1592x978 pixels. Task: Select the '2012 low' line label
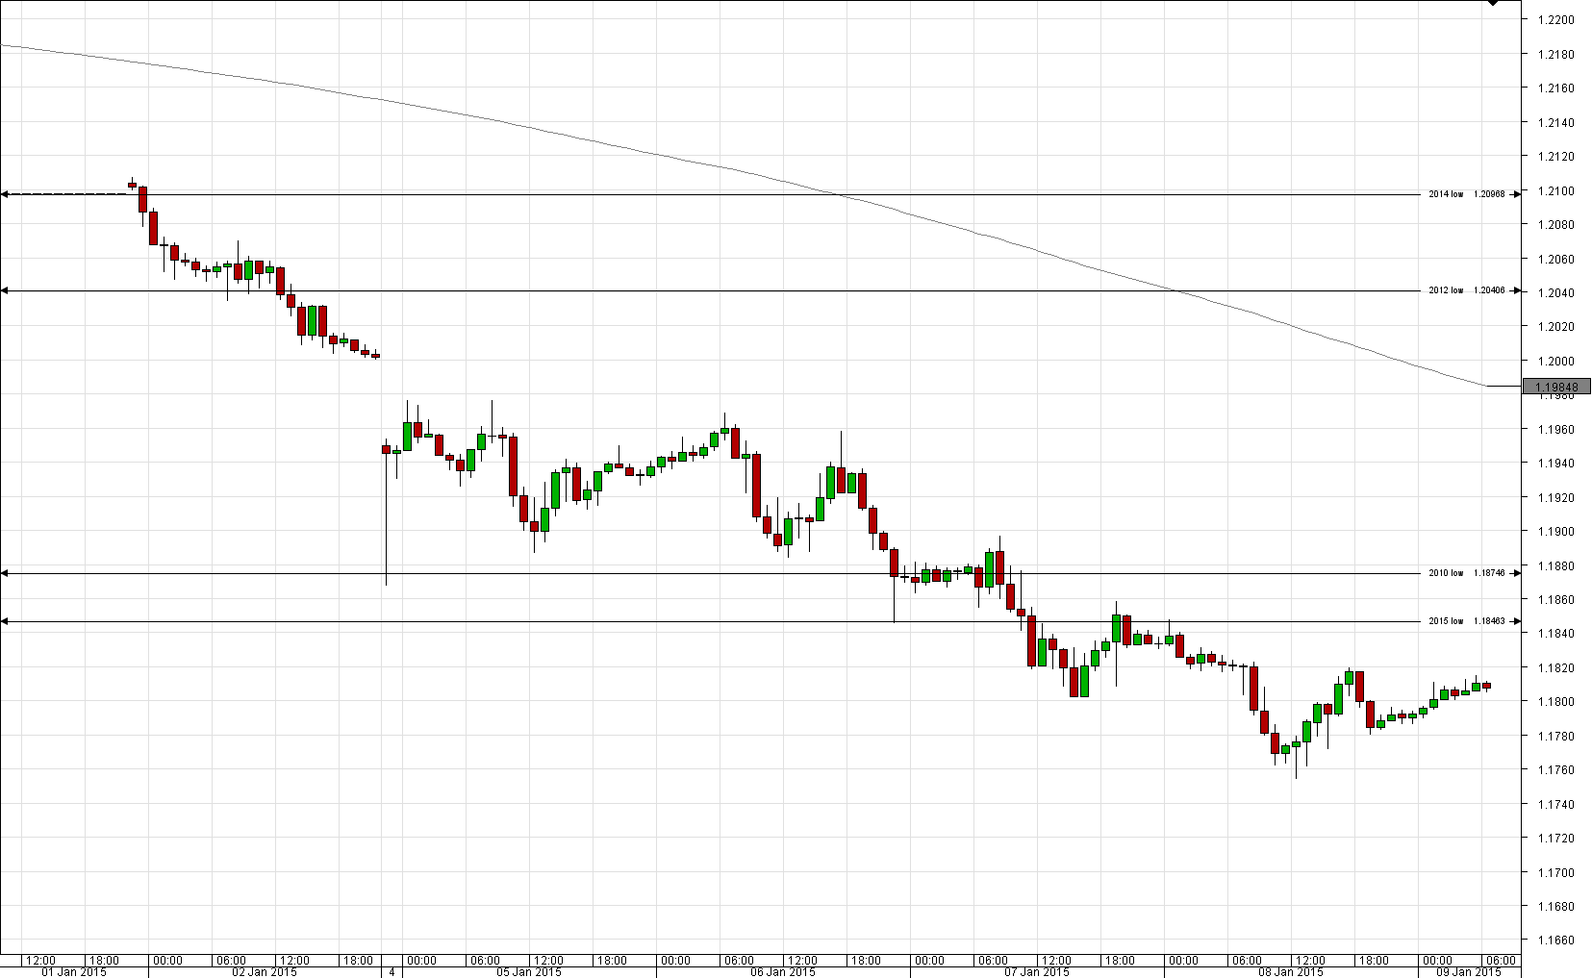[x=1446, y=290]
